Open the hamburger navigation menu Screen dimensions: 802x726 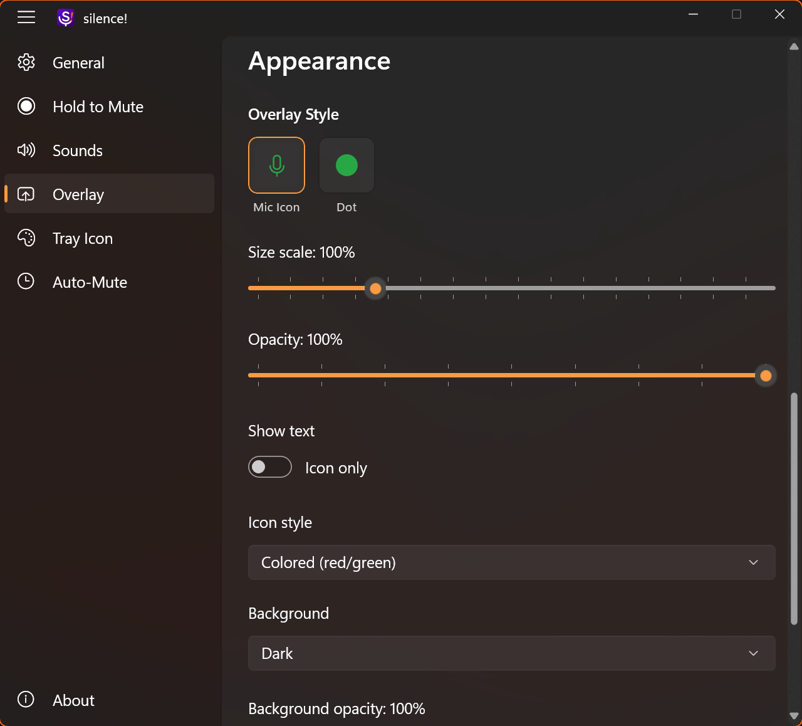26,18
